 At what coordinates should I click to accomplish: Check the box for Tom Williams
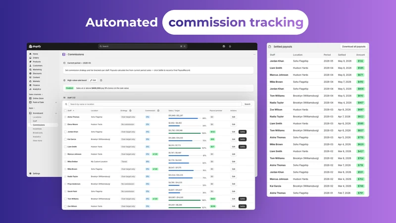tap(65, 199)
